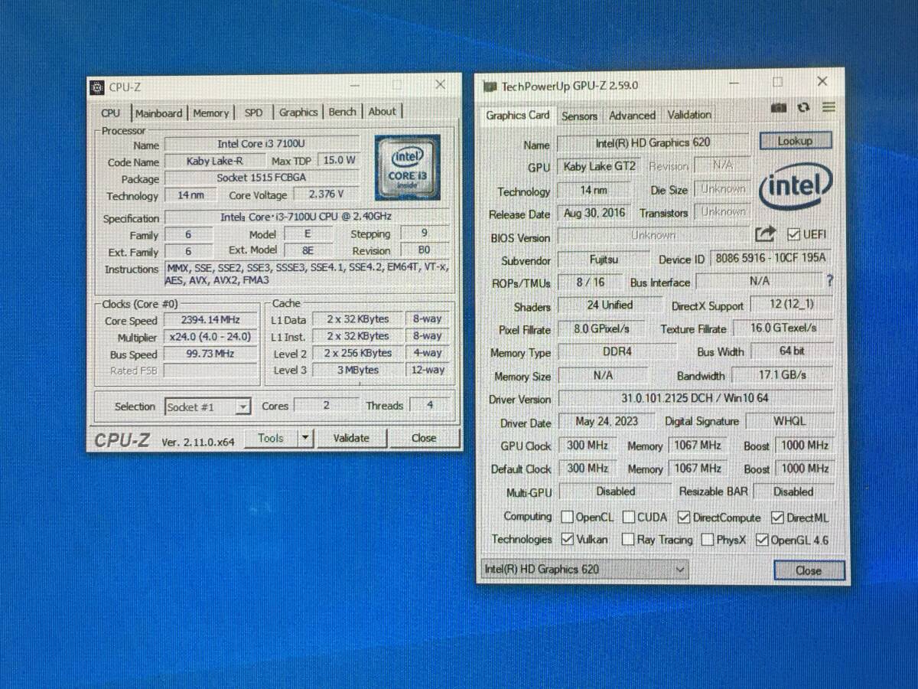Image resolution: width=918 pixels, height=689 pixels.
Task: Click the Core Voltage value 2.376 V
Action: [326, 194]
